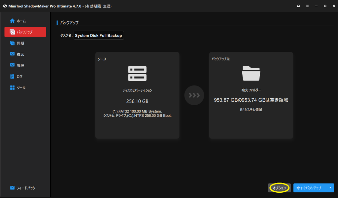The image size is (338, 198).
Task: Open the hamburger menu in title bar
Action: [x=307, y=6]
